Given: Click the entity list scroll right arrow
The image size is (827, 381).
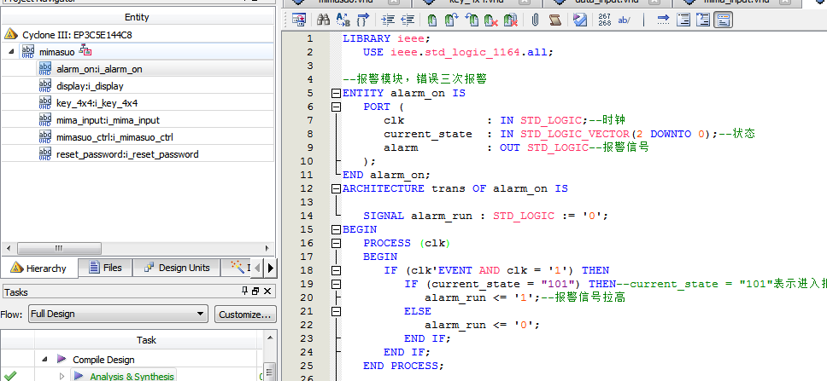Looking at the screenshot, I should coord(267,248).
